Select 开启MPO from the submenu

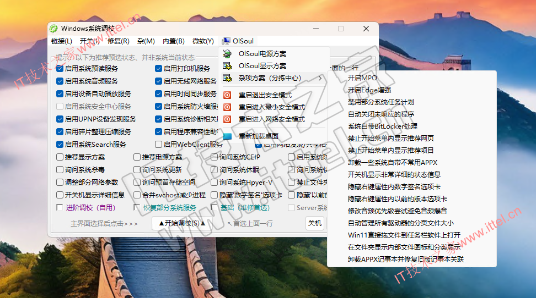[x=362, y=78]
